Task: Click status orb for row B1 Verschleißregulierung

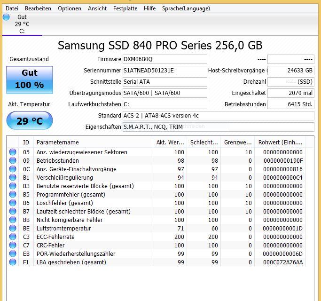Action: click(13, 177)
